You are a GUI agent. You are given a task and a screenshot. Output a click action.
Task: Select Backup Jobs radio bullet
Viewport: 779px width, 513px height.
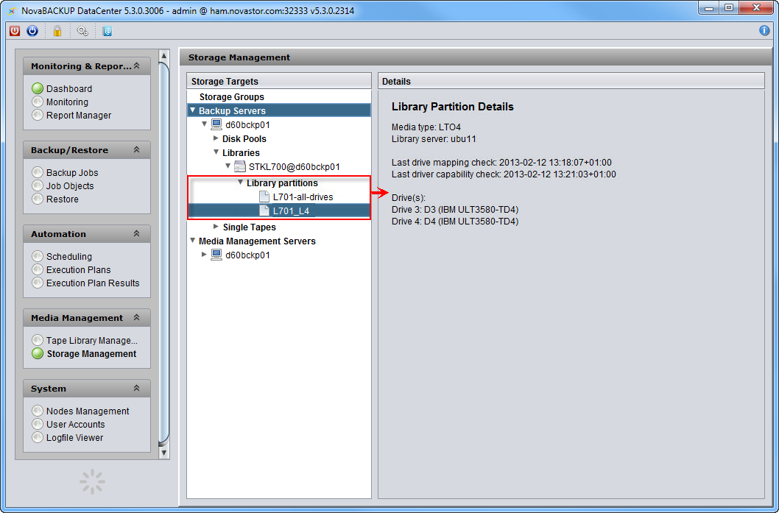coord(38,172)
